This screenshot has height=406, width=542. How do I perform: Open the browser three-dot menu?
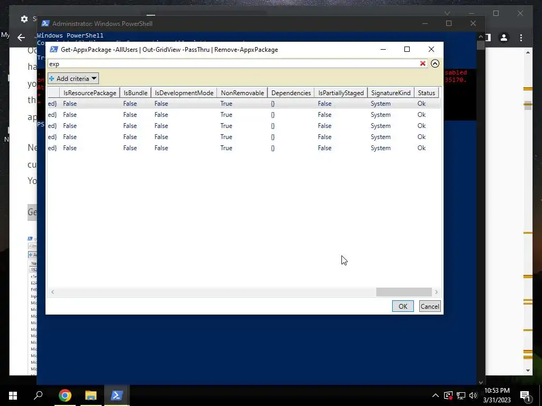[521, 38]
